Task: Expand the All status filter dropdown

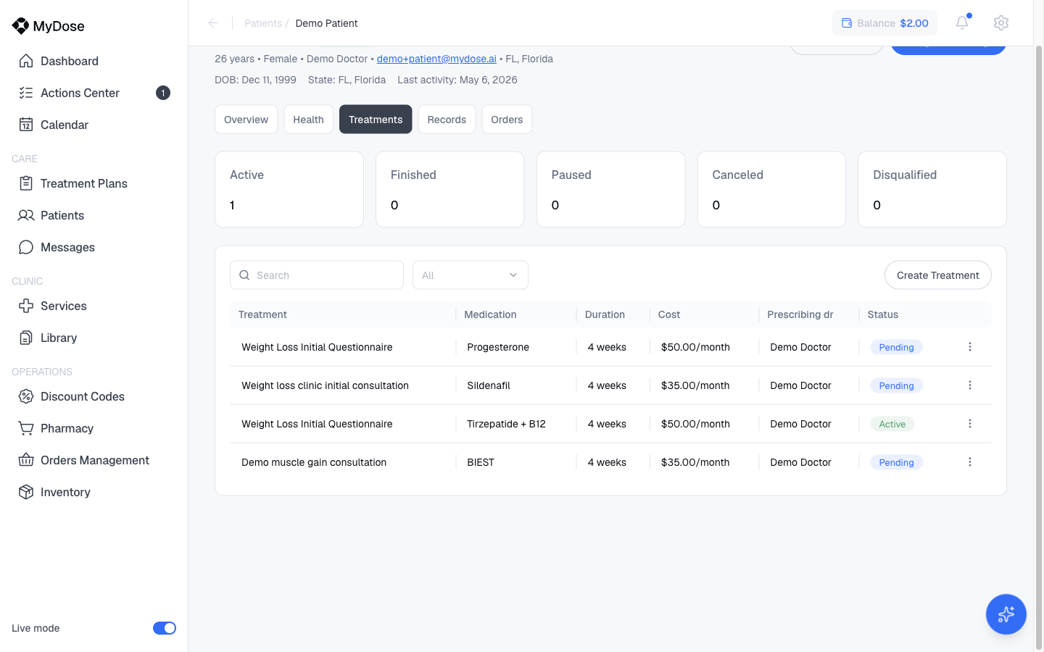Action: (x=471, y=275)
